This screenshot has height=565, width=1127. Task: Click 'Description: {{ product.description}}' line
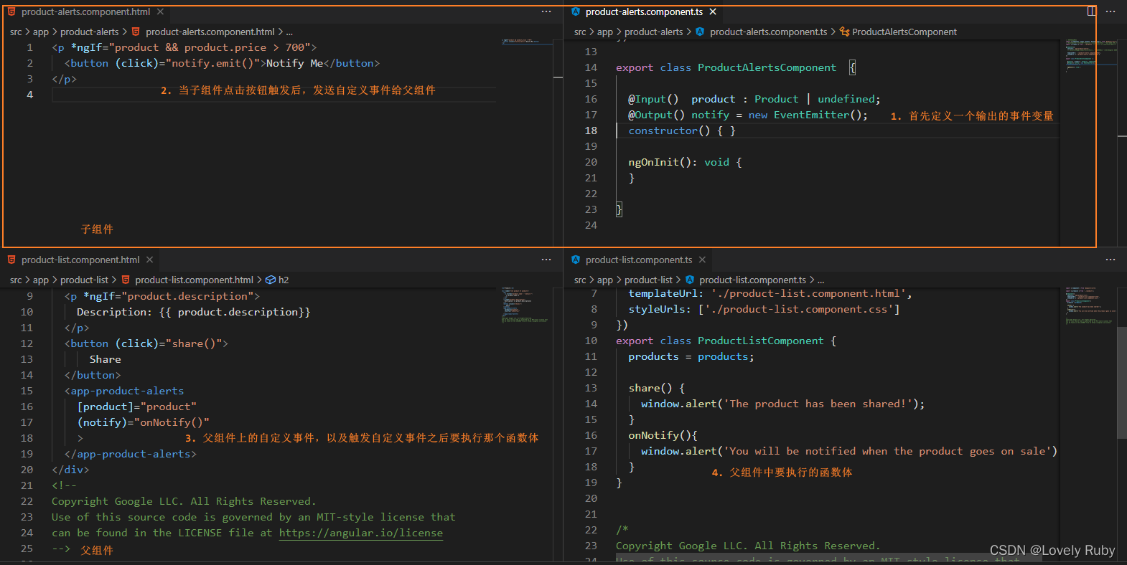coord(194,312)
